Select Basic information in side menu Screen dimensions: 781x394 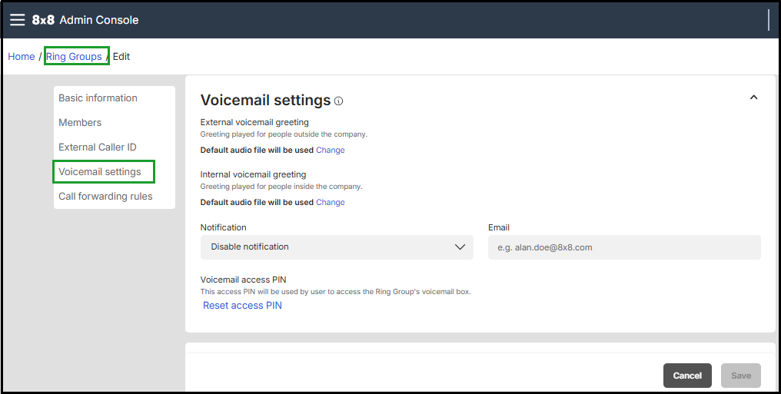(x=98, y=98)
